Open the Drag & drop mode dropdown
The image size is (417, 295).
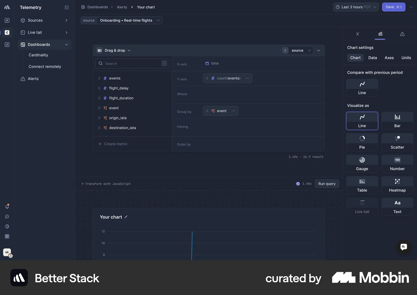114,51
